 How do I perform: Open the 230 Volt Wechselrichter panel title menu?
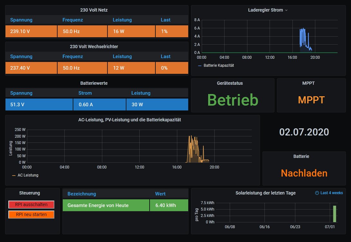[x=94, y=47]
